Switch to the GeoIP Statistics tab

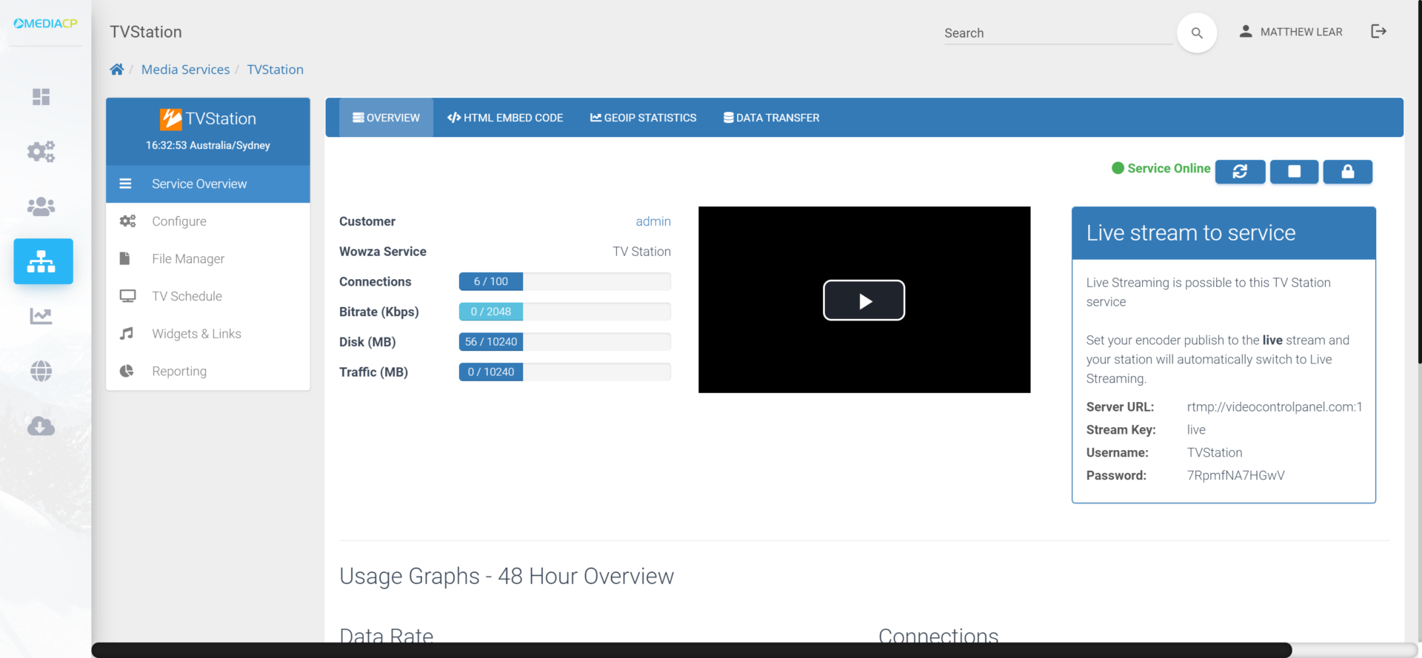[643, 118]
